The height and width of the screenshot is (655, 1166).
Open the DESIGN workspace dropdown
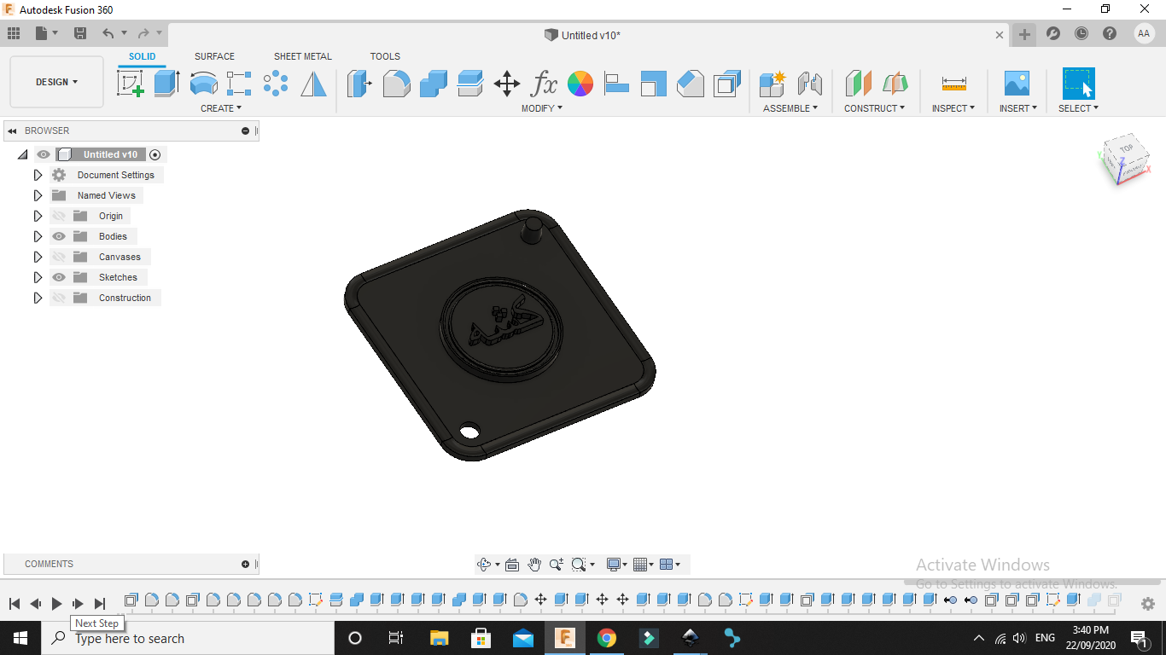coord(56,82)
